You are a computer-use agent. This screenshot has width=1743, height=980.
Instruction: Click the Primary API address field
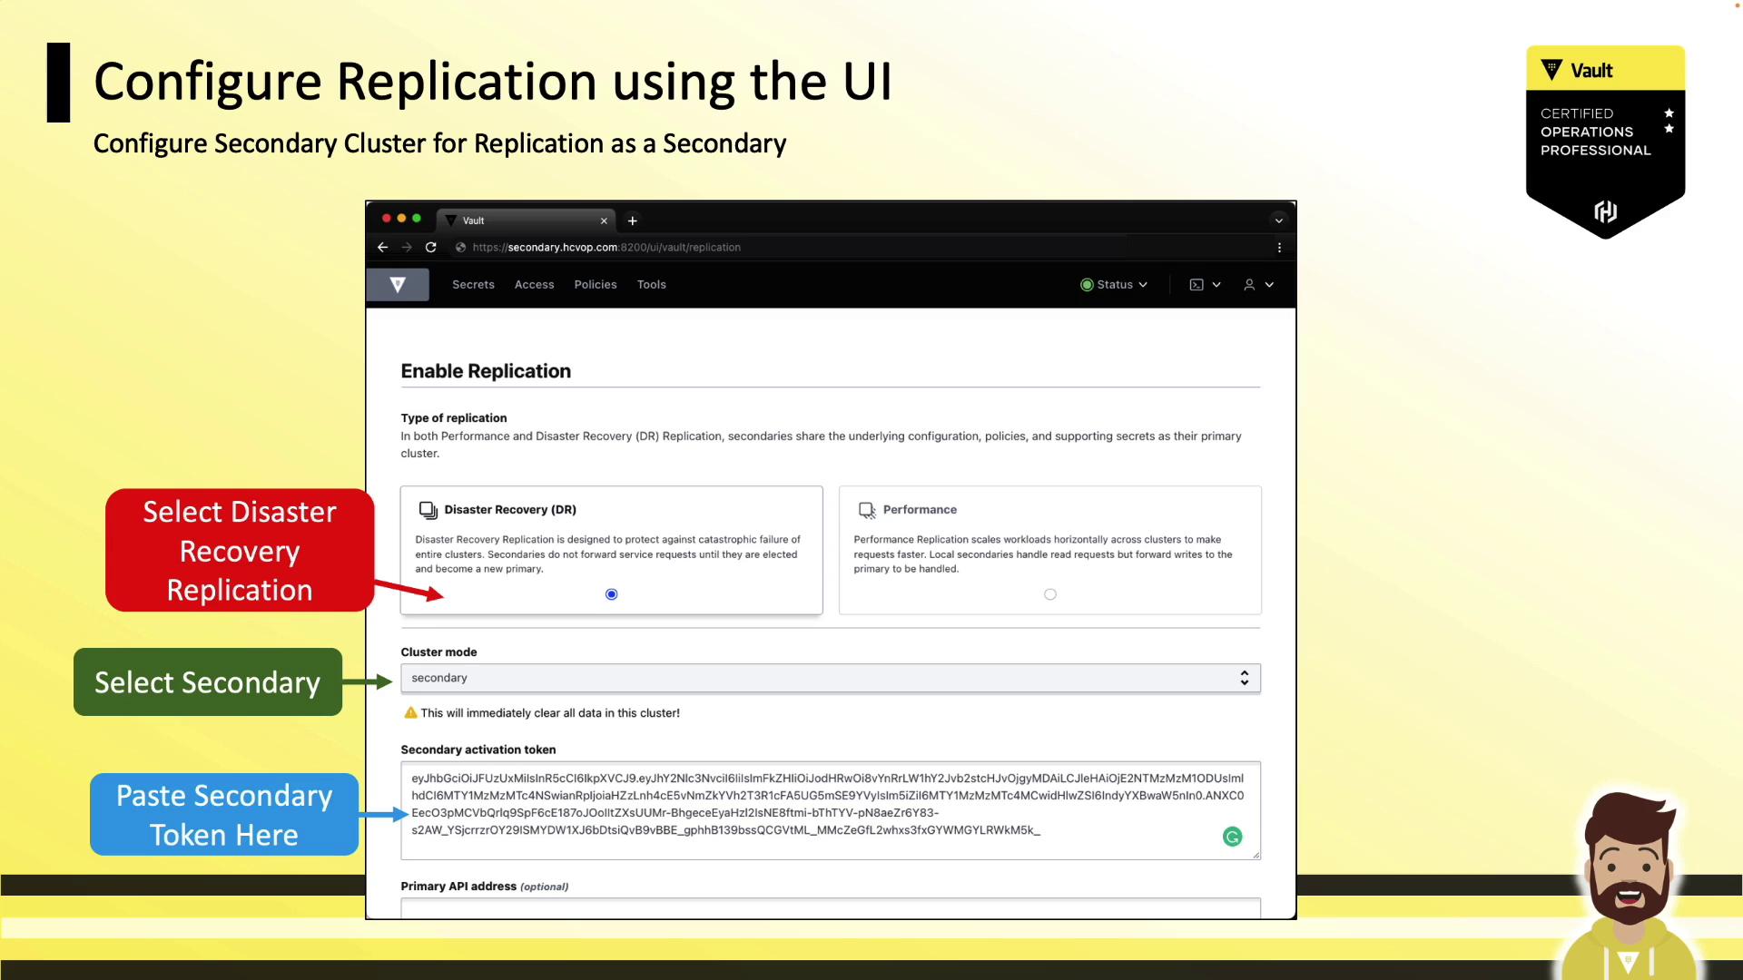pos(830,908)
